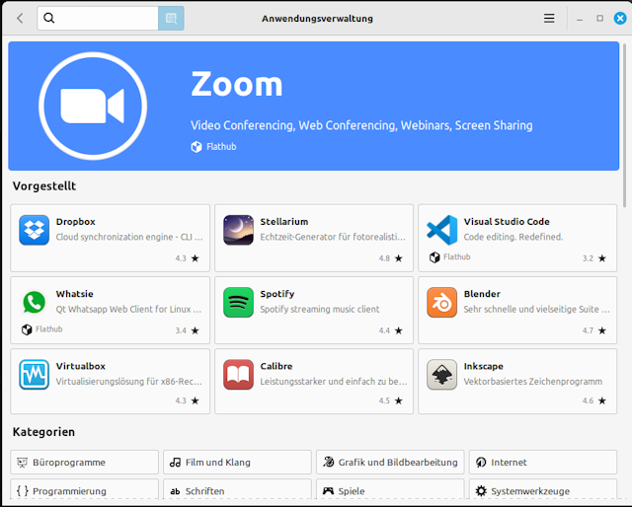Viewport: 632px width, 507px height.
Task: Select the Whatsie title text
Action: (x=75, y=294)
